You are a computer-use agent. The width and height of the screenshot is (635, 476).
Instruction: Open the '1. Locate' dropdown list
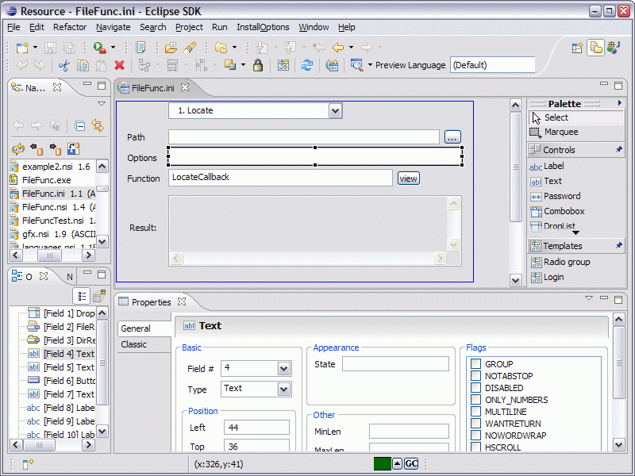click(335, 110)
